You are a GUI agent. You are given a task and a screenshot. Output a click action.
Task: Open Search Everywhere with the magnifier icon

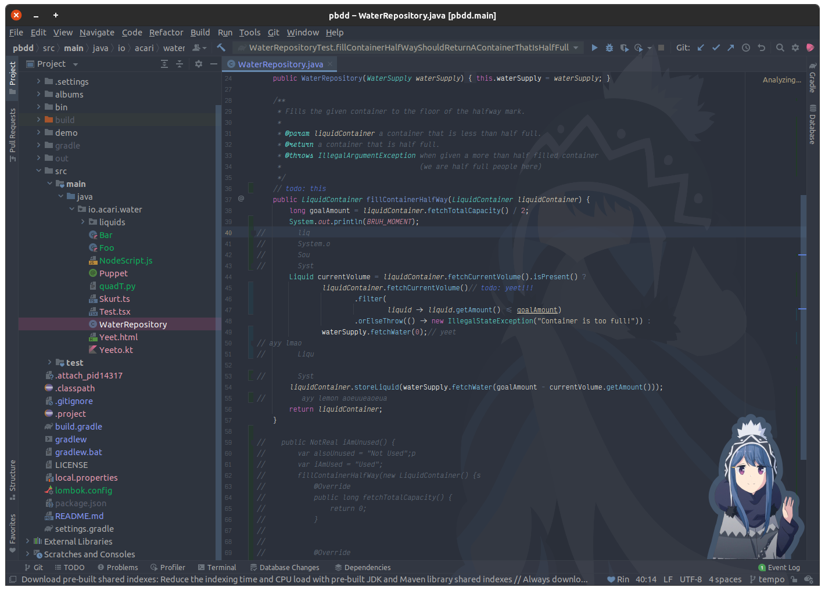coord(780,48)
